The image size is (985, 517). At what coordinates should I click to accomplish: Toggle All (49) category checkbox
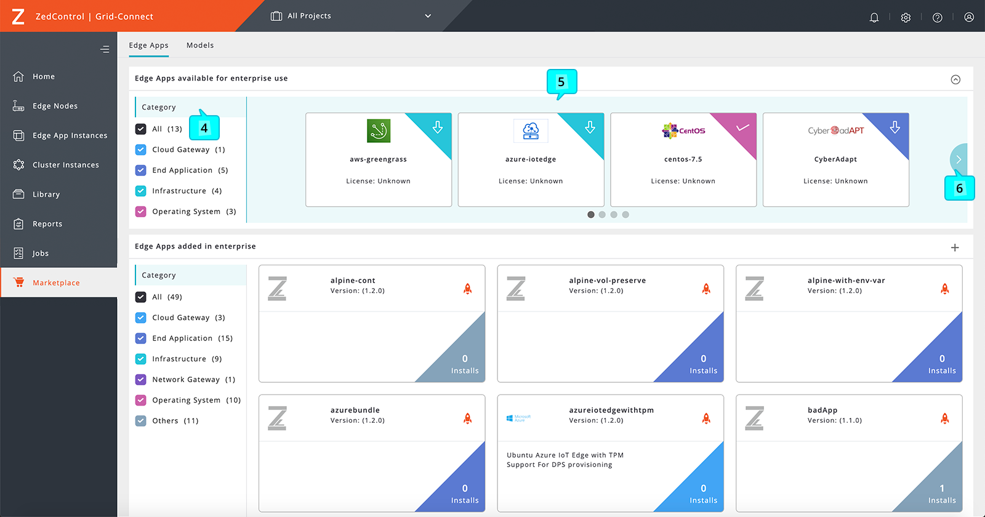click(141, 297)
